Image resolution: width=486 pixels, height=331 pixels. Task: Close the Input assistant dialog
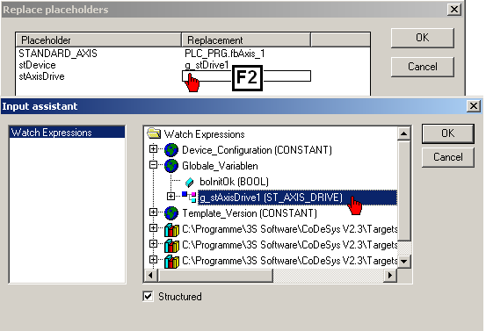474,106
